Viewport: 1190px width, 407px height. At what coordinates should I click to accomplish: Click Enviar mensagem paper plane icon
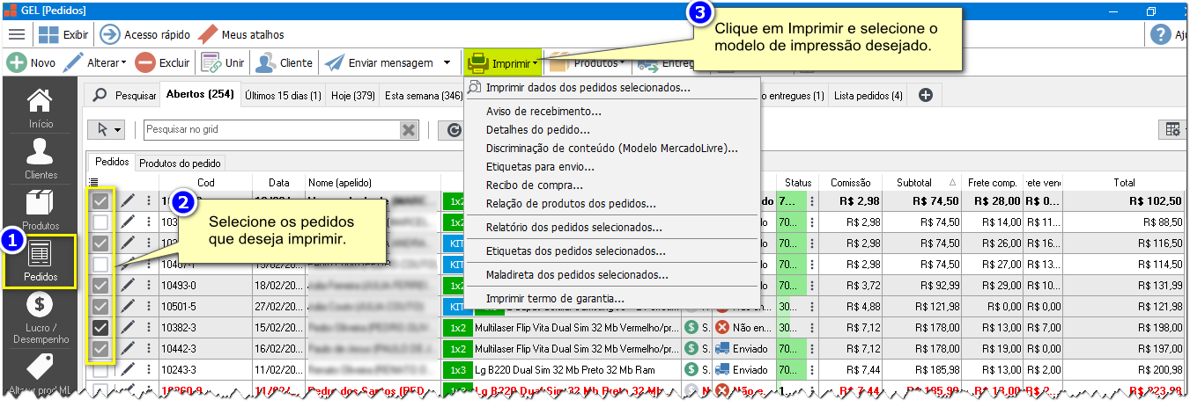click(x=334, y=63)
